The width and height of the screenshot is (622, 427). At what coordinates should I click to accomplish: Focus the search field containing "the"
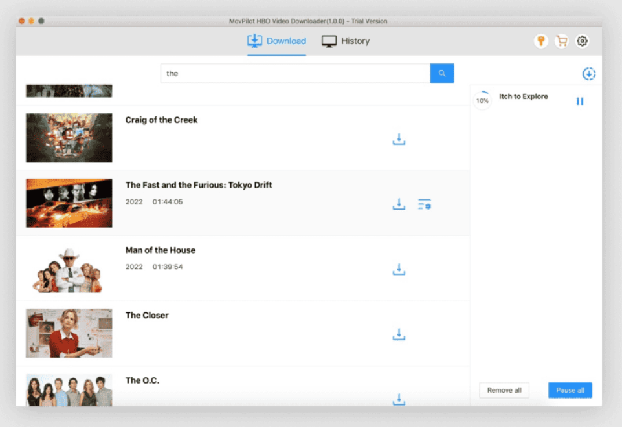294,74
